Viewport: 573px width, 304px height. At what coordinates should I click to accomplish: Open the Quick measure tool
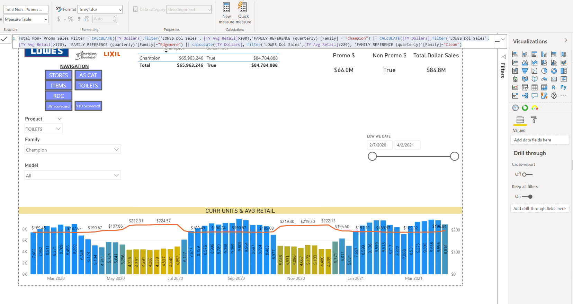[x=243, y=13]
